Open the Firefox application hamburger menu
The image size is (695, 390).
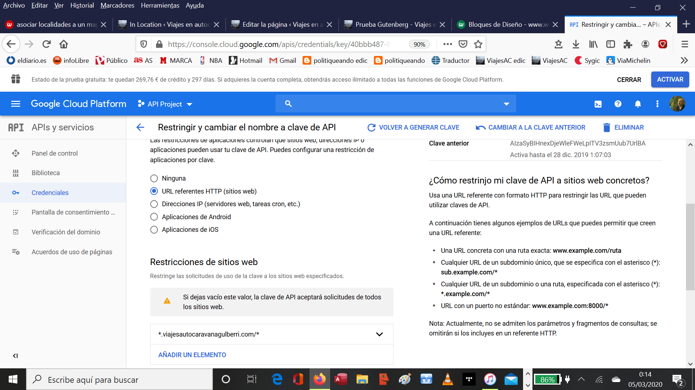coord(685,44)
